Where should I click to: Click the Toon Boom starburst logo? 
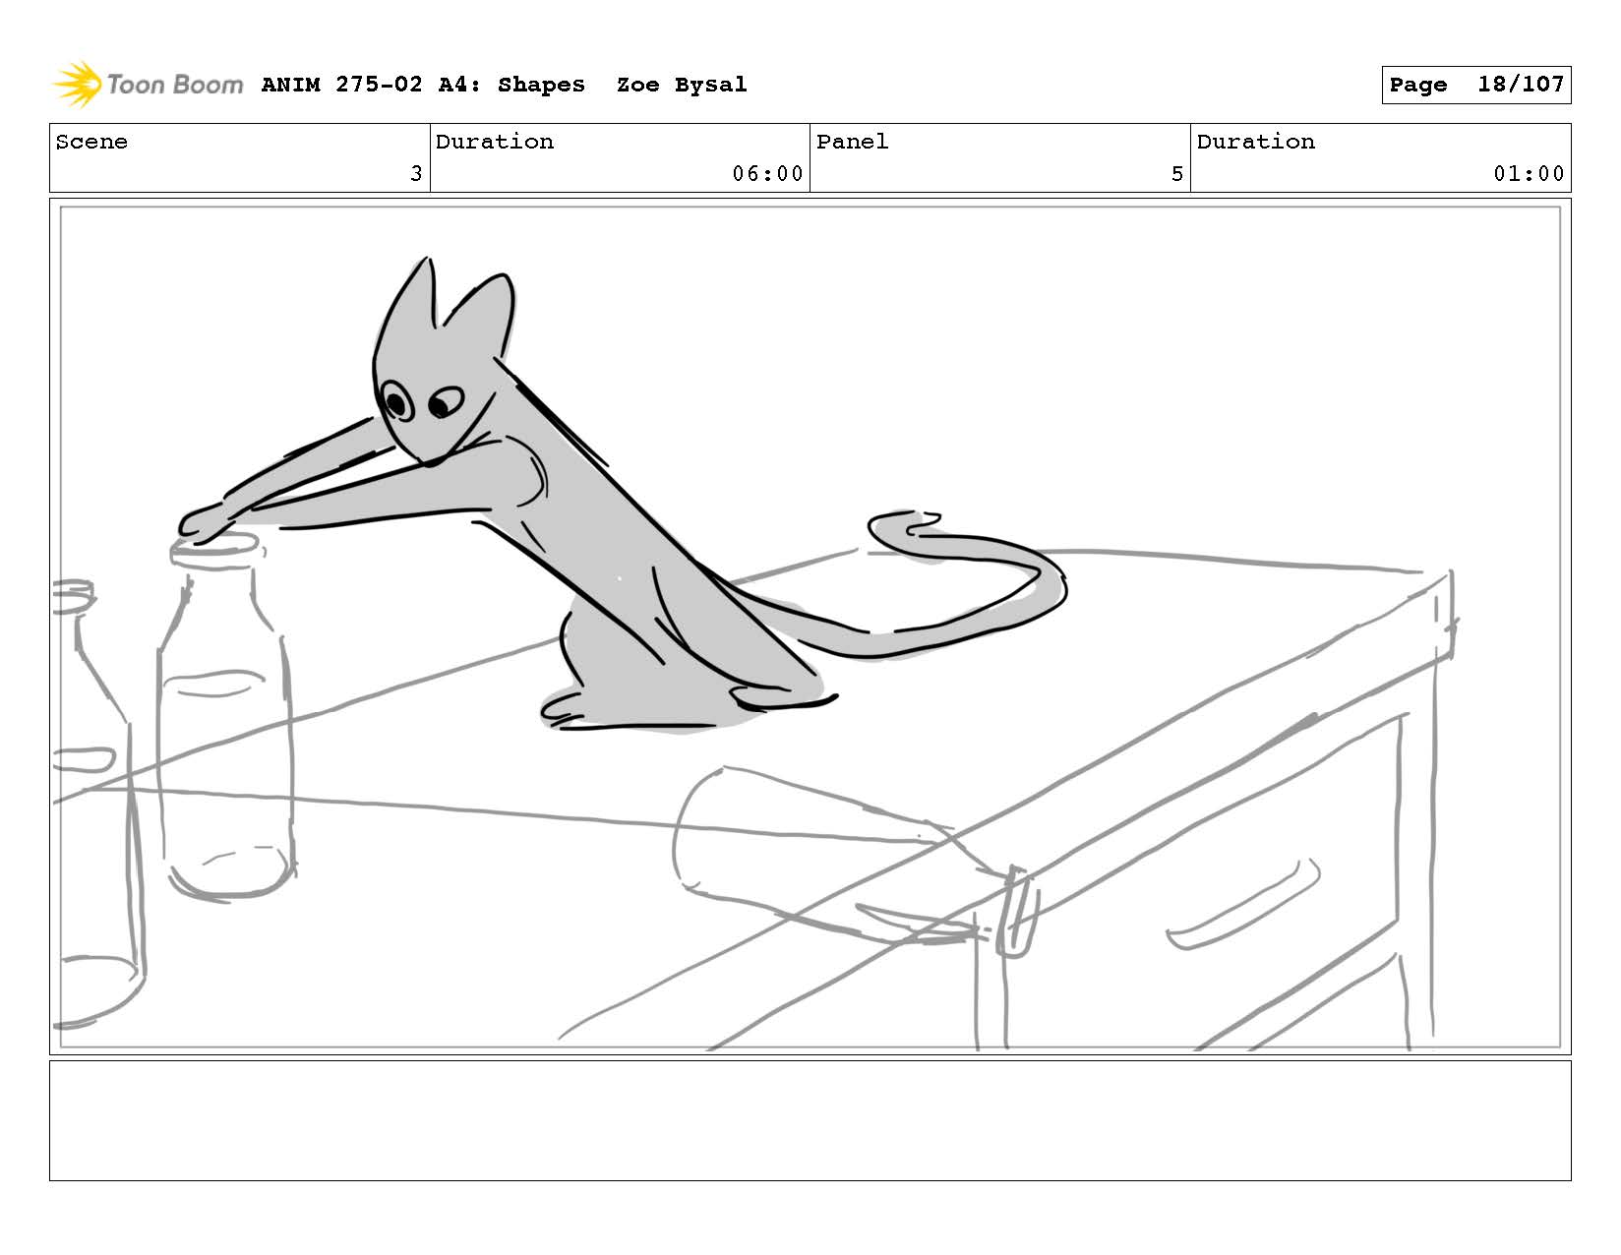[x=77, y=85]
